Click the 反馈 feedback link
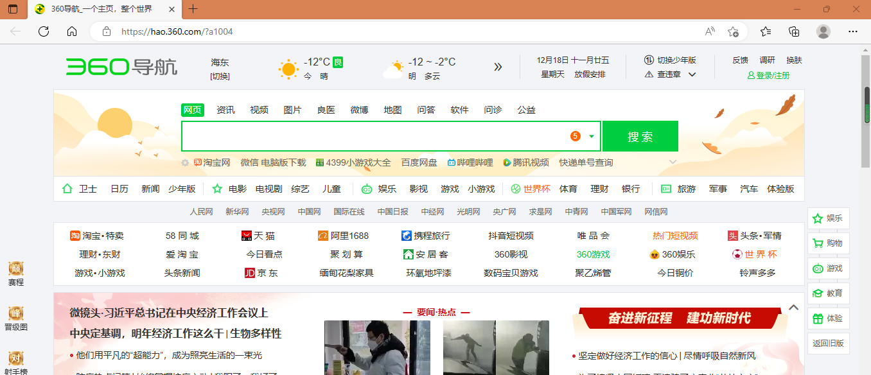Screen dimensions: 871x375 [x=740, y=60]
